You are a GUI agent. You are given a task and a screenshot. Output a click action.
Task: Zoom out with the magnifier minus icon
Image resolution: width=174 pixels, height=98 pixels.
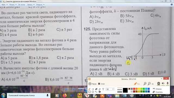149,84
